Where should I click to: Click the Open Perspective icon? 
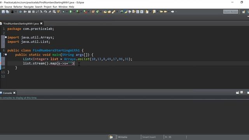pyautogui.click(x=244, y=12)
